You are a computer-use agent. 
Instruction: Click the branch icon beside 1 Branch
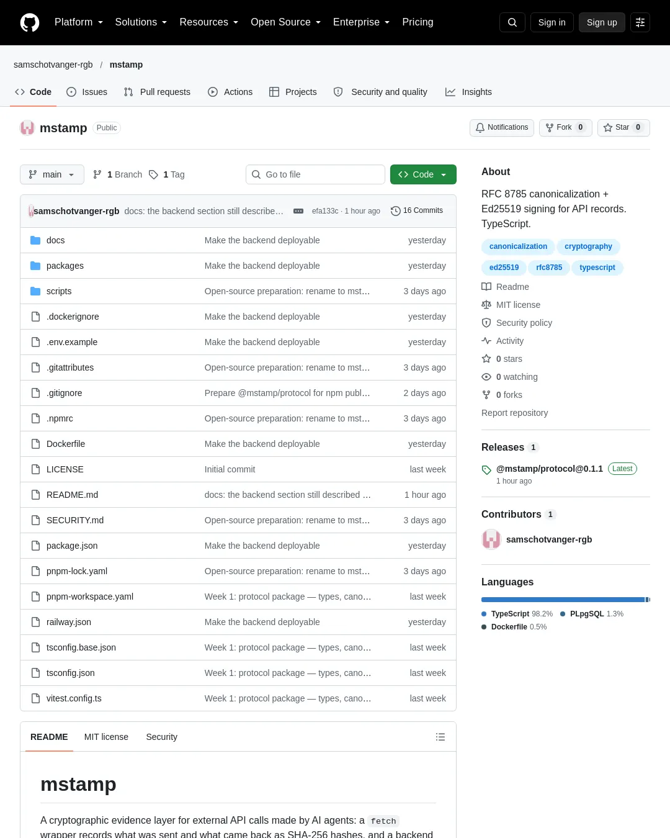pyautogui.click(x=97, y=174)
